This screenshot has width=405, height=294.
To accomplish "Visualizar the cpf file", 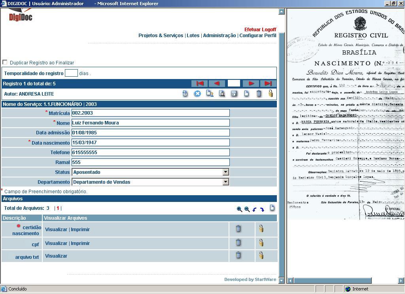I will [x=56, y=243].
